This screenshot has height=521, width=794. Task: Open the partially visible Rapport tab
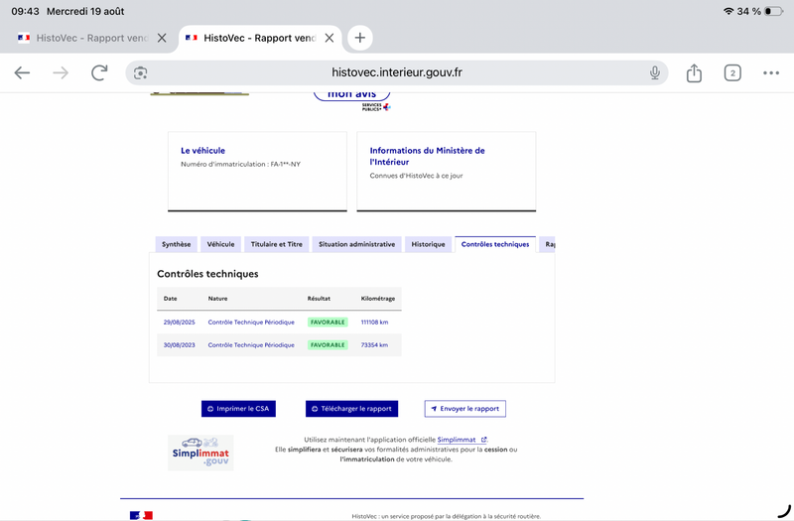coord(548,244)
